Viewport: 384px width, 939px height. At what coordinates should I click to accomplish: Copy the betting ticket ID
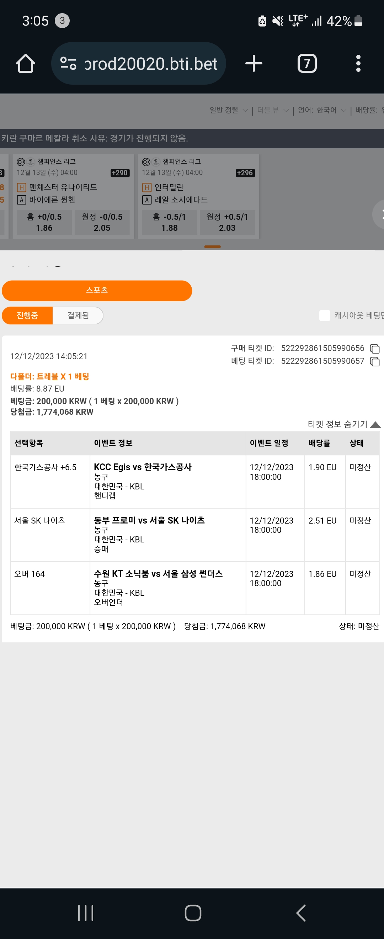pos(374,361)
